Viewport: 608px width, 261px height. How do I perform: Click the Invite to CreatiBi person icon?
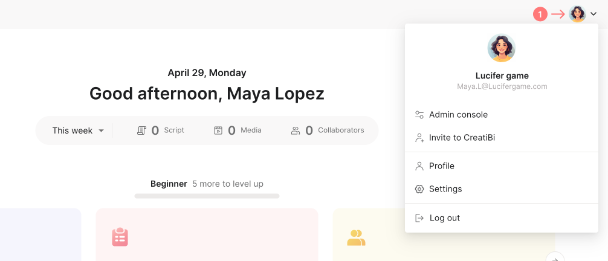click(419, 138)
